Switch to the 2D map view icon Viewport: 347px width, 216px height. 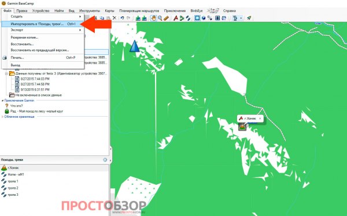197,18
